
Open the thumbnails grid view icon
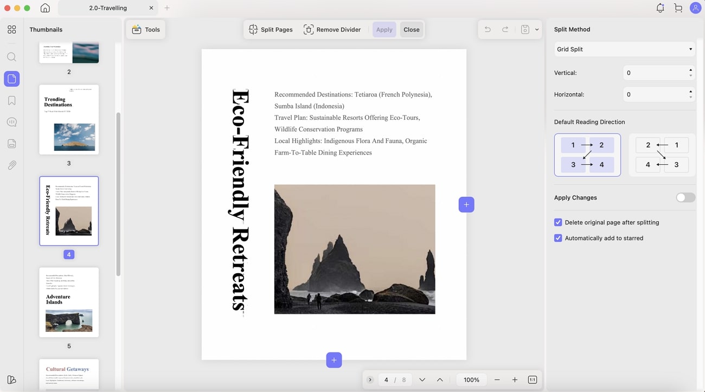(x=12, y=30)
